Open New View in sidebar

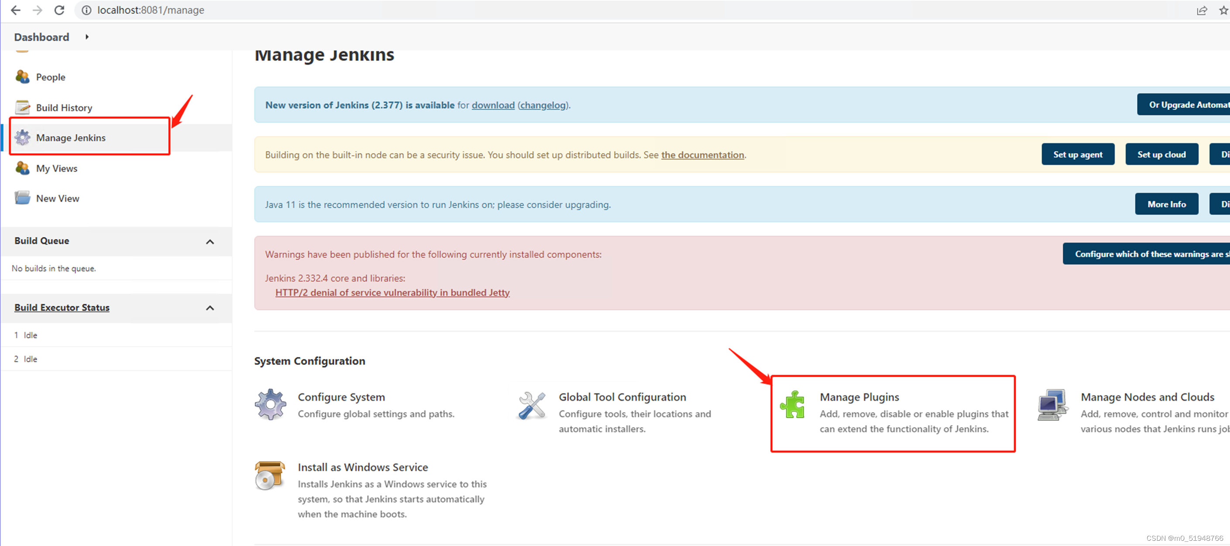click(x=57, y=199)
